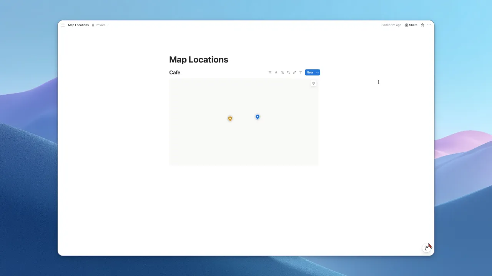Image resolution: width=492 pixels, height=276 pixels.
Task: Expand the New button dropdown arrow
Action: pos(317,72)
